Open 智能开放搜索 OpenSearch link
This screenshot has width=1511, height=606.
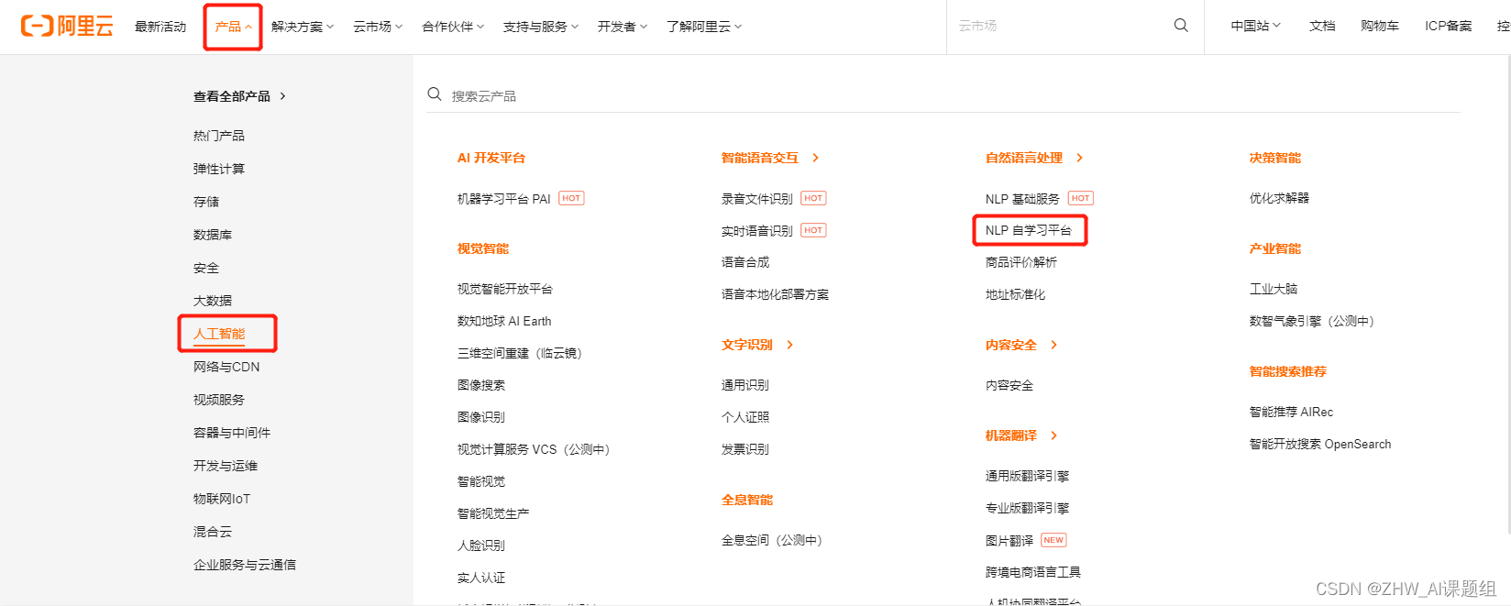(x=1320, y=444)
